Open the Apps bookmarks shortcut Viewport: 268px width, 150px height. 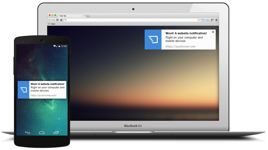[52, 24]
